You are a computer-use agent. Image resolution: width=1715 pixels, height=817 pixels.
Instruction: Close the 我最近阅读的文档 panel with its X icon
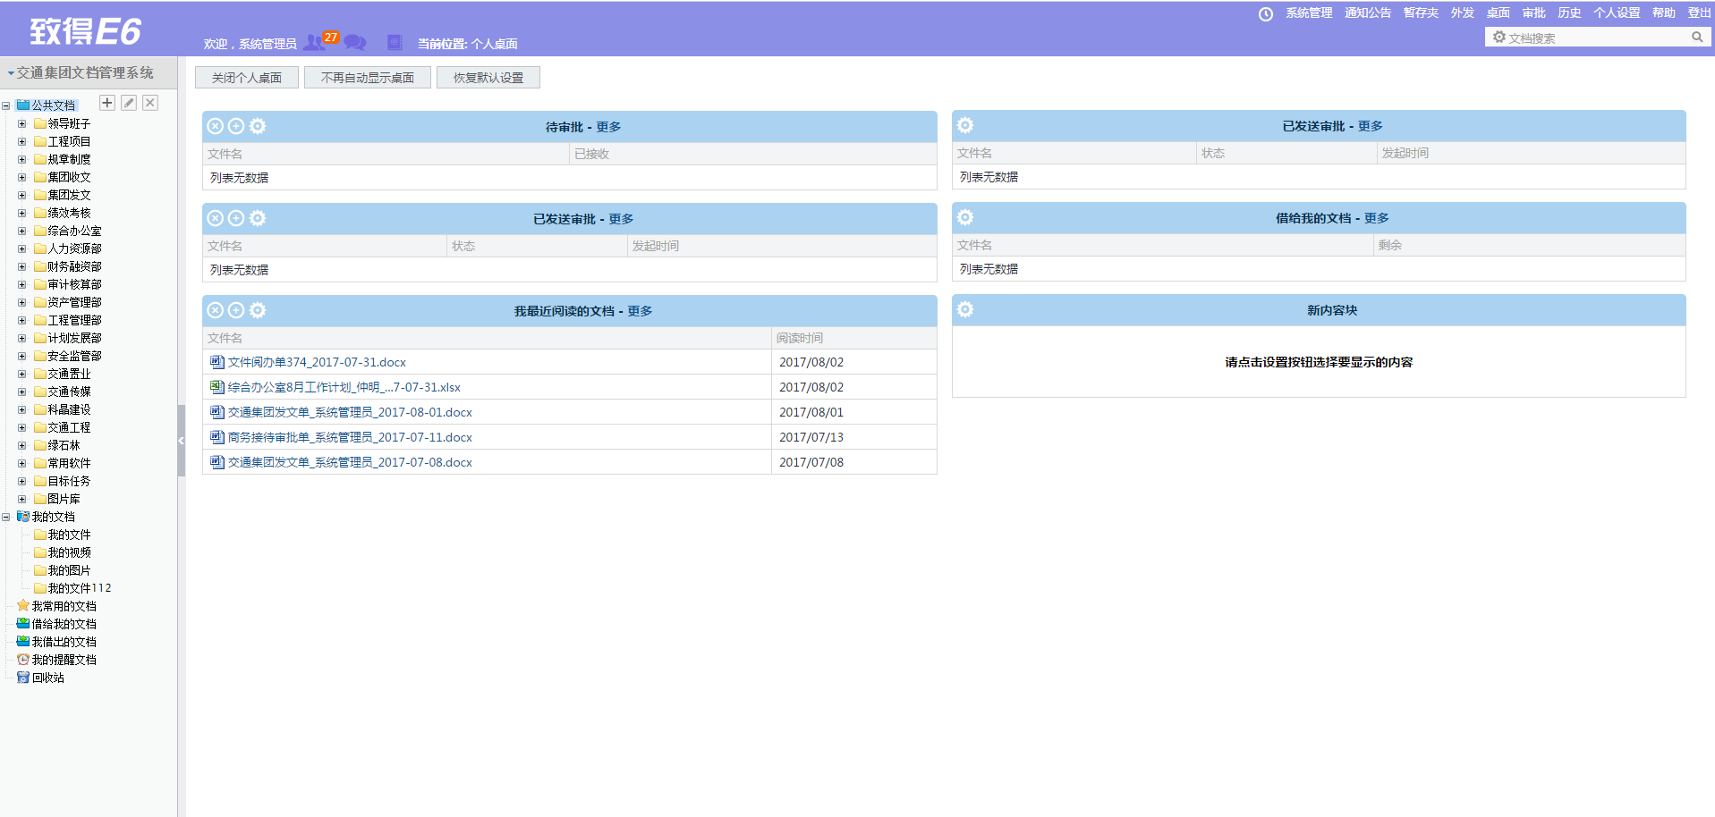point(215,310)
